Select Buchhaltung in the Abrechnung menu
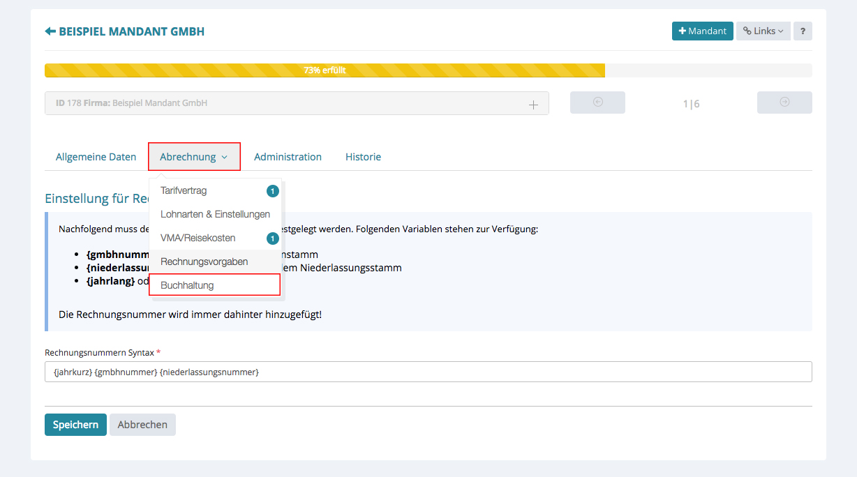Viewport: 857px width, 477px height. 187,285
